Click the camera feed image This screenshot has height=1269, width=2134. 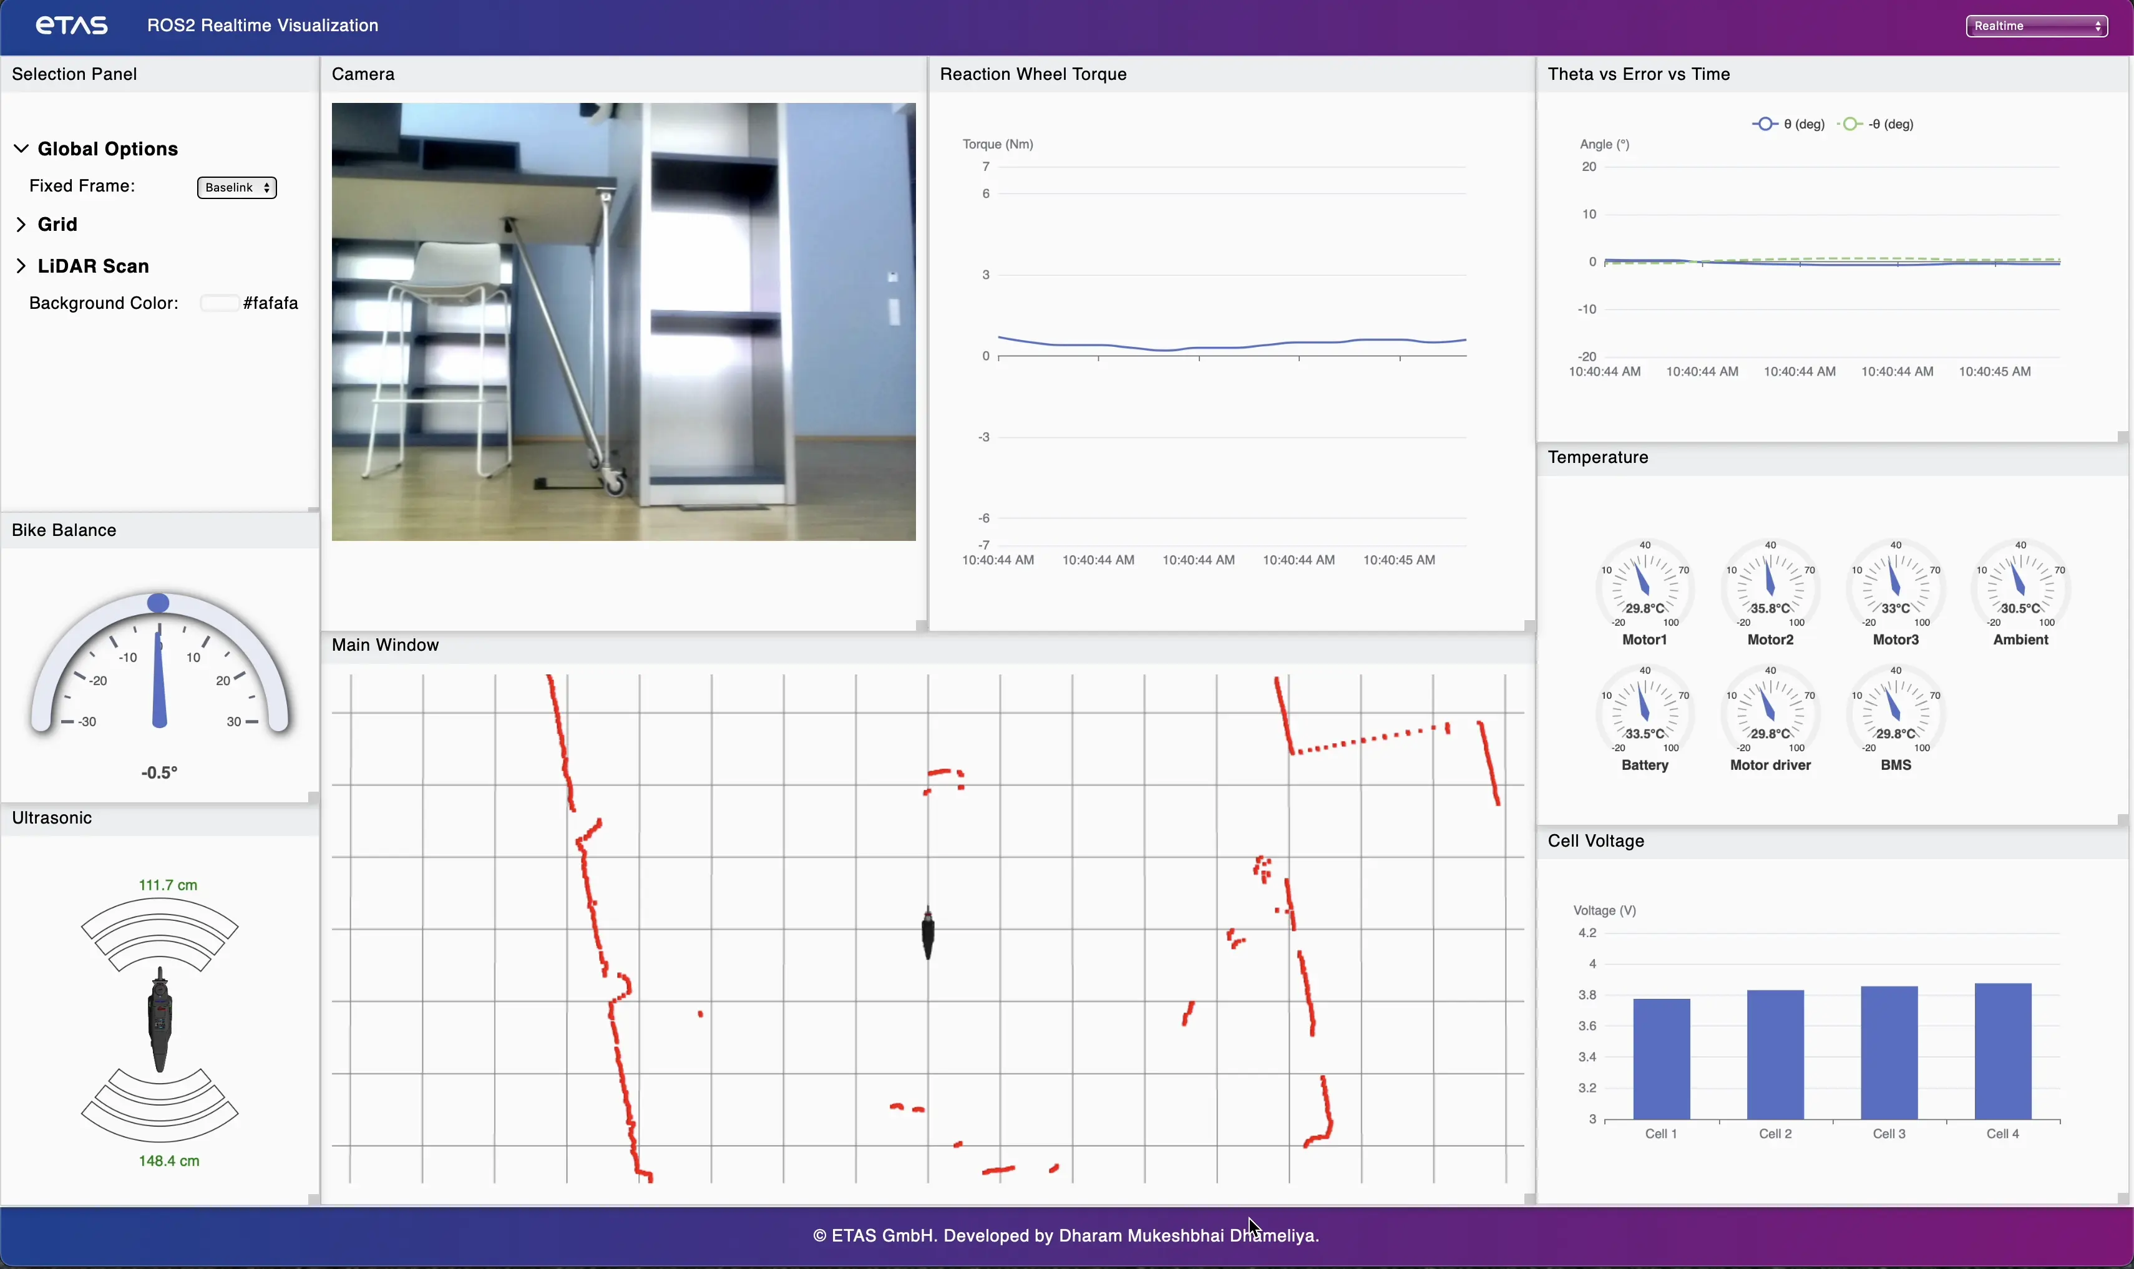tap(623, 321)
